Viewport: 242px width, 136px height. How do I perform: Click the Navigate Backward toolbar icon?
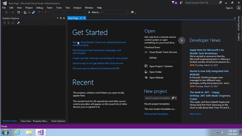6,12
